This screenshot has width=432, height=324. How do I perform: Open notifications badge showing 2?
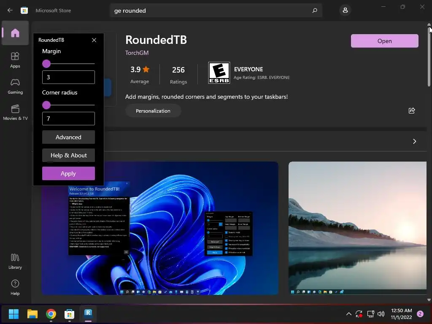coord(420,314)
